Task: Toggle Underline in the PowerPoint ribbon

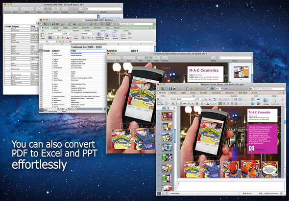Action: click(181, 104)
